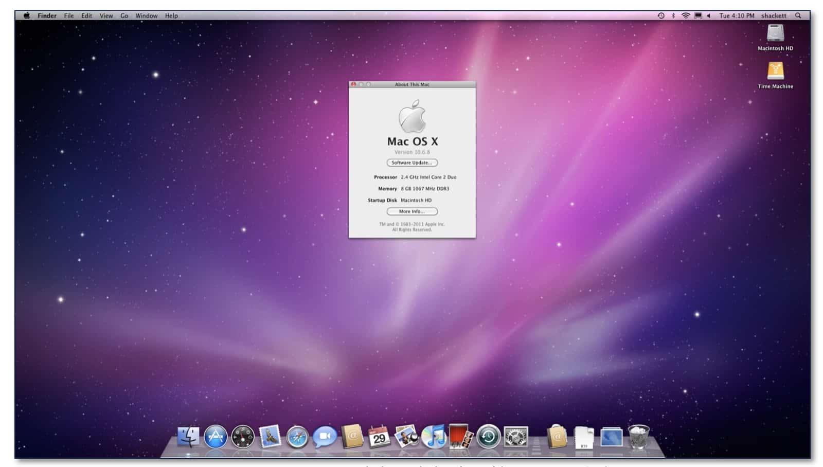Select the Time Machine desktop drive
This screenshot has height=467, width=823.
coord(775,76)
